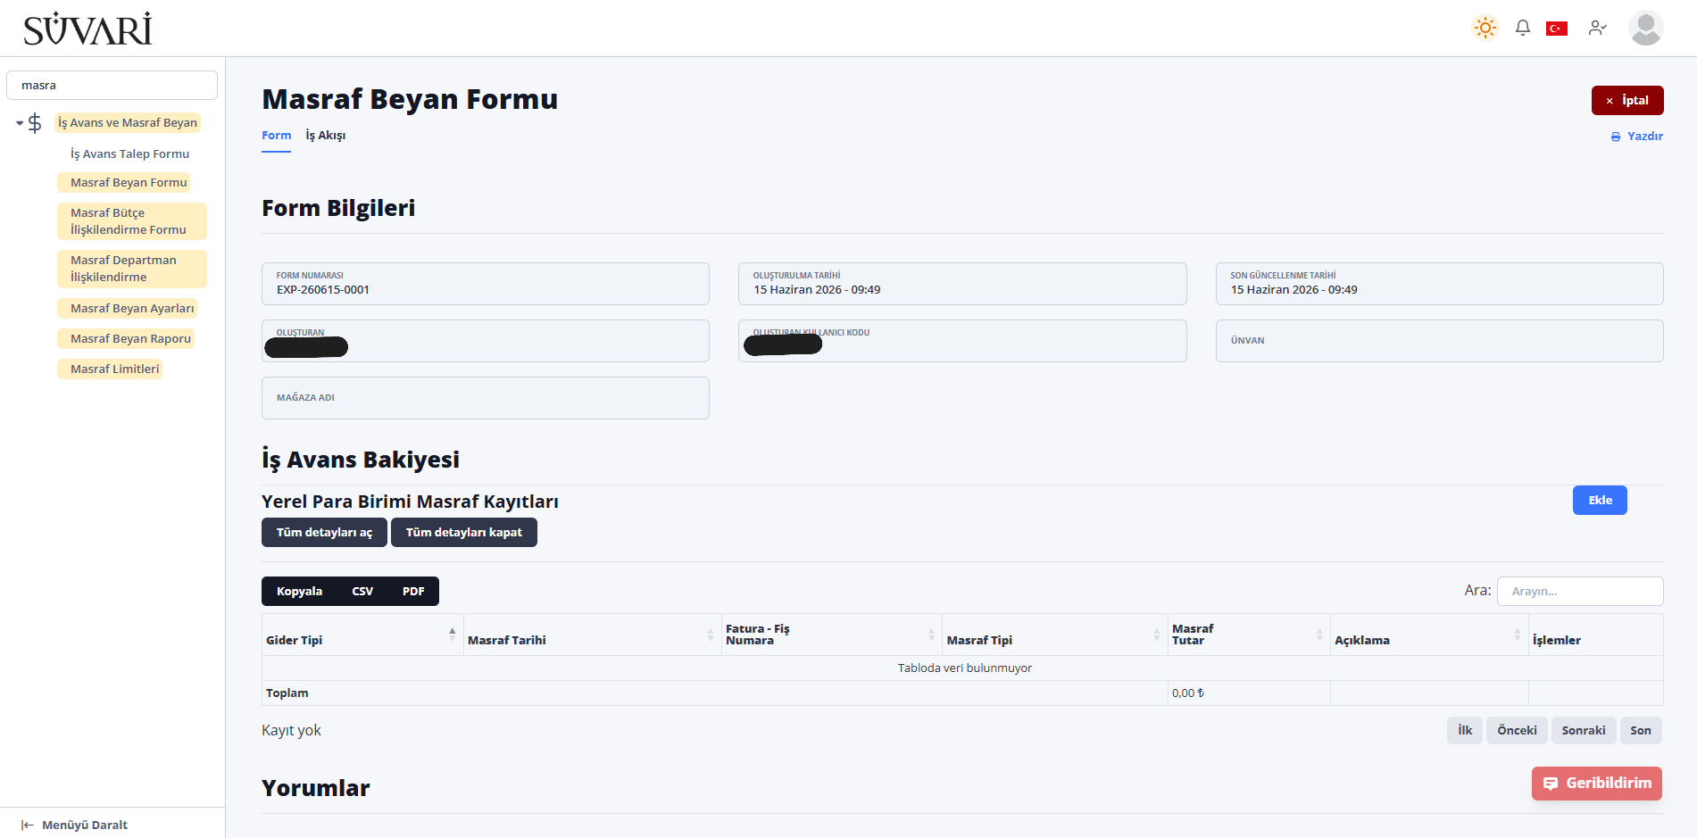Print the form via Yazdır link
1697x838 pixels.
pyautogui.click(x=1636, y=137)
